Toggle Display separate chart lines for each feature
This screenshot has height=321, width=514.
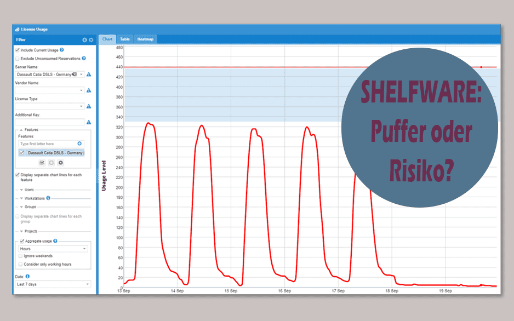[18, 175]
